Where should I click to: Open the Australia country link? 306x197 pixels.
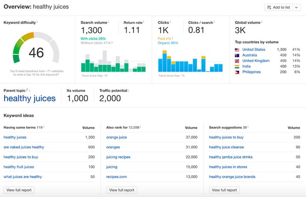[249, 55]
